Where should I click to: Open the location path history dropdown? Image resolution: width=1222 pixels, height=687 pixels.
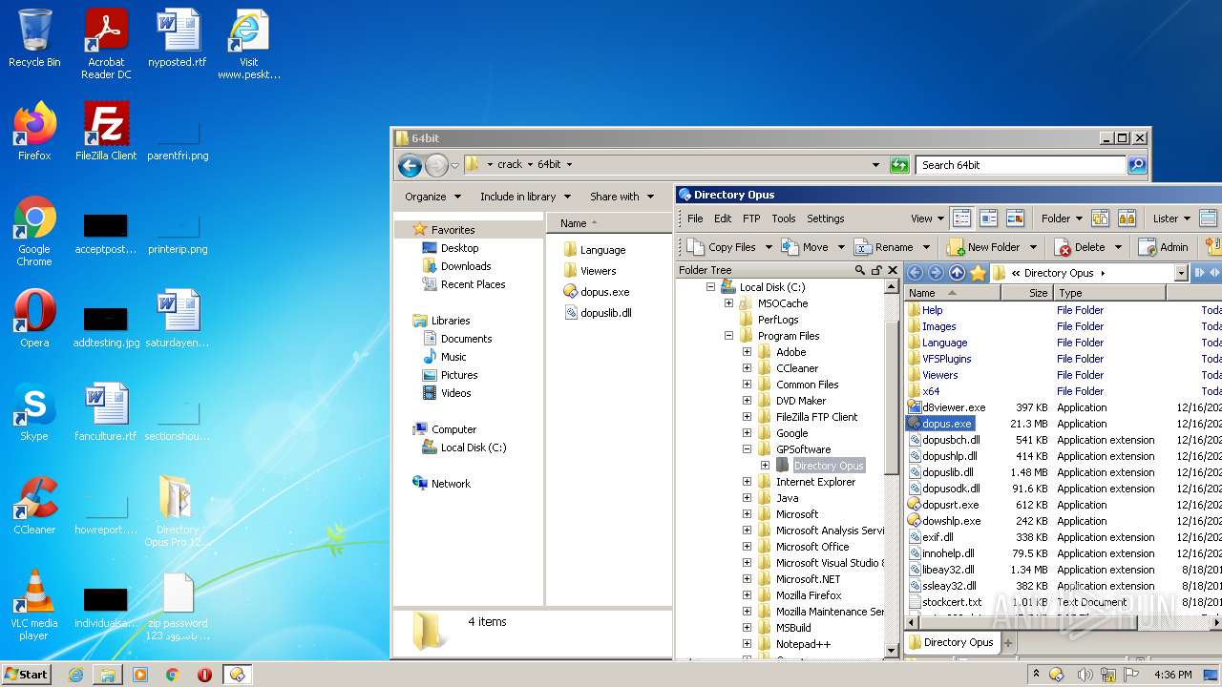(1181, 273)
